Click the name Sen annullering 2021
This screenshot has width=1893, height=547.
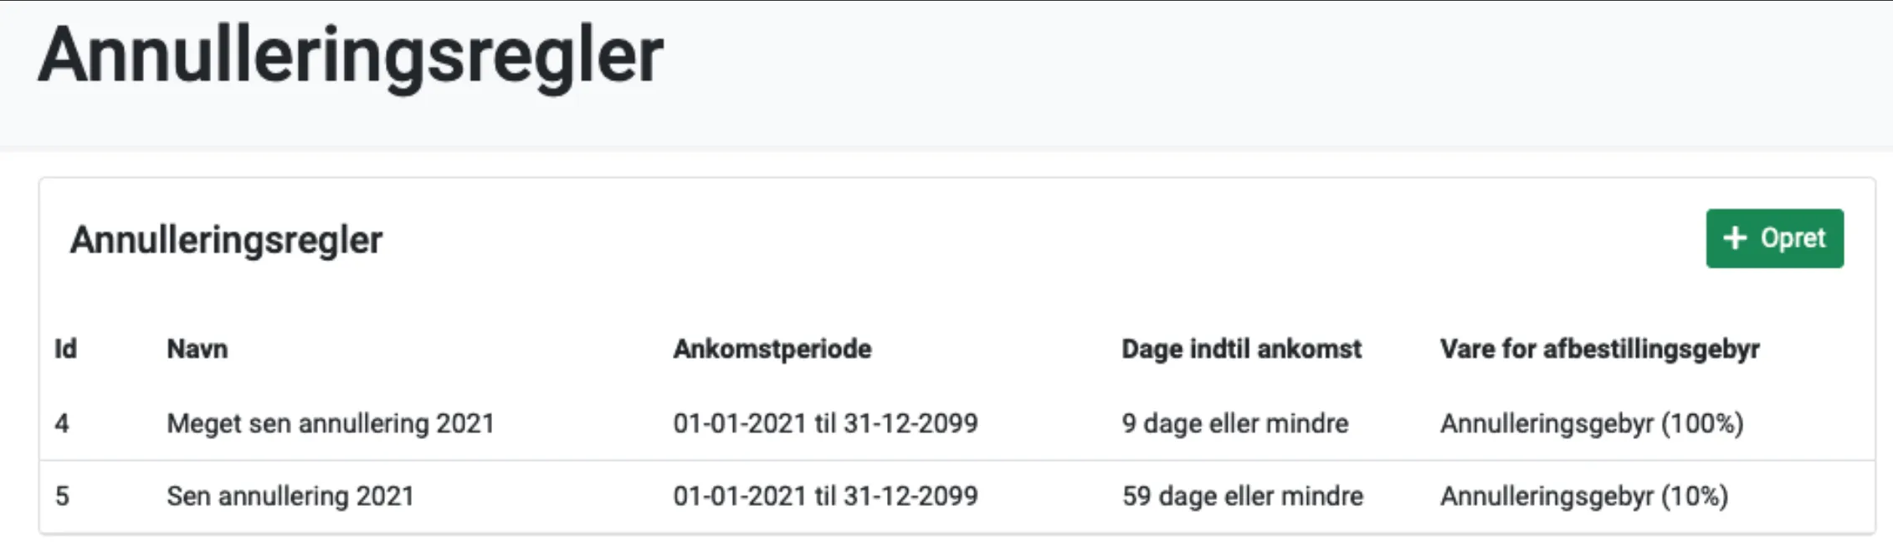click(290, 496)
